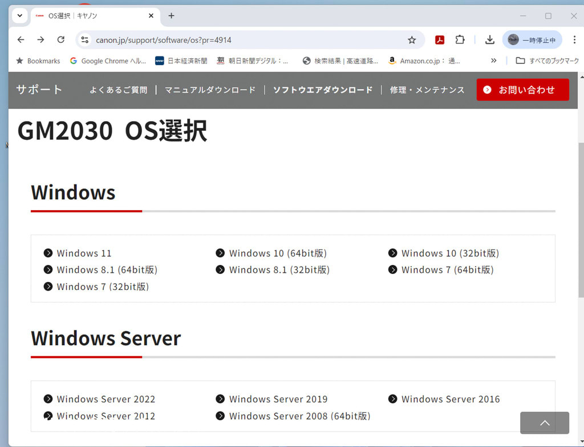Bookmark this page with the star icon

412,40
